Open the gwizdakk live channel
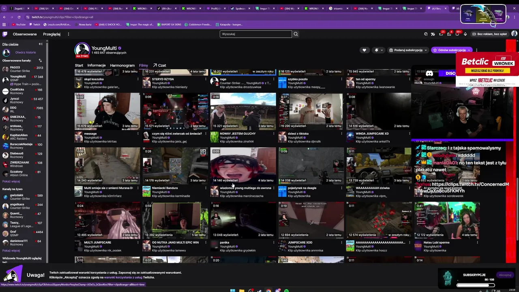519x292 pixels. point(23,197)
